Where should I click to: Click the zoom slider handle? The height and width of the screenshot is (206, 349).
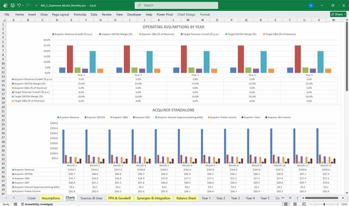[x=324, y=204]
